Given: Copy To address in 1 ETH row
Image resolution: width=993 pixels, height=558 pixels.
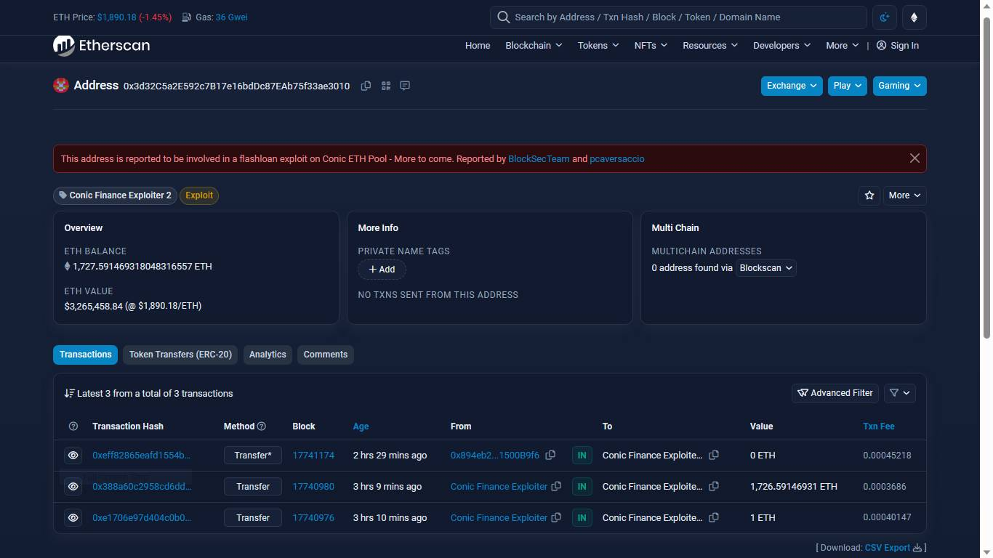Looking at the screenshot, I should click(714, 518).
